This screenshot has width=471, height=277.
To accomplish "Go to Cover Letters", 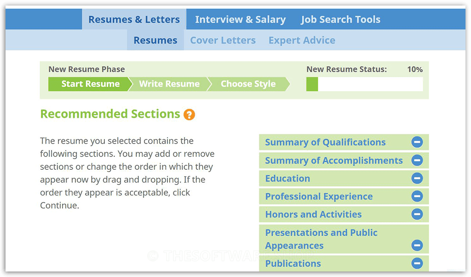I will tap(223, 40).
